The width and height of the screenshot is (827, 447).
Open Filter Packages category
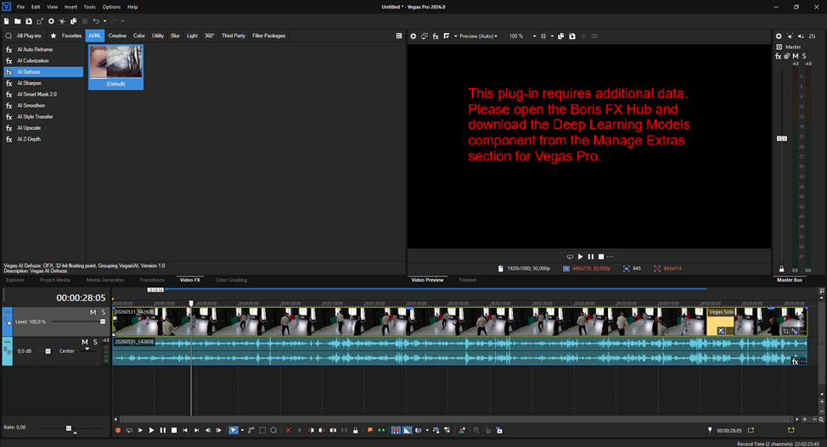tap(268, 36)
